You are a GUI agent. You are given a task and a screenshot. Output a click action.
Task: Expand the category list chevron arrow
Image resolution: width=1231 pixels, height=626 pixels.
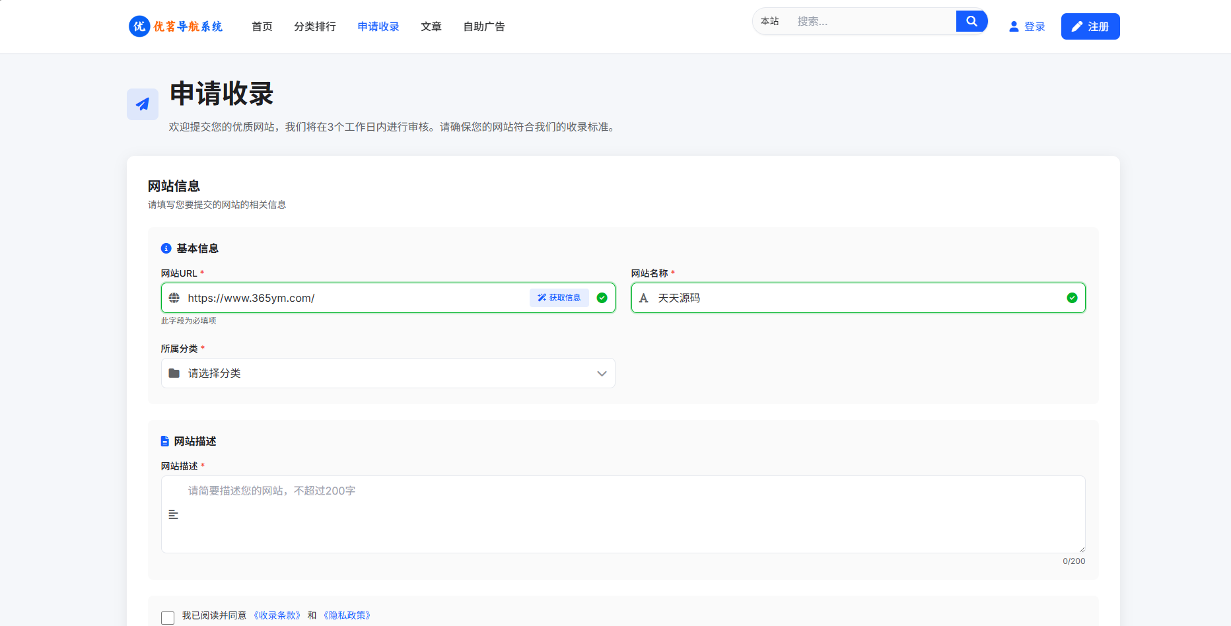pyautogui.click(x=602, y=373)
